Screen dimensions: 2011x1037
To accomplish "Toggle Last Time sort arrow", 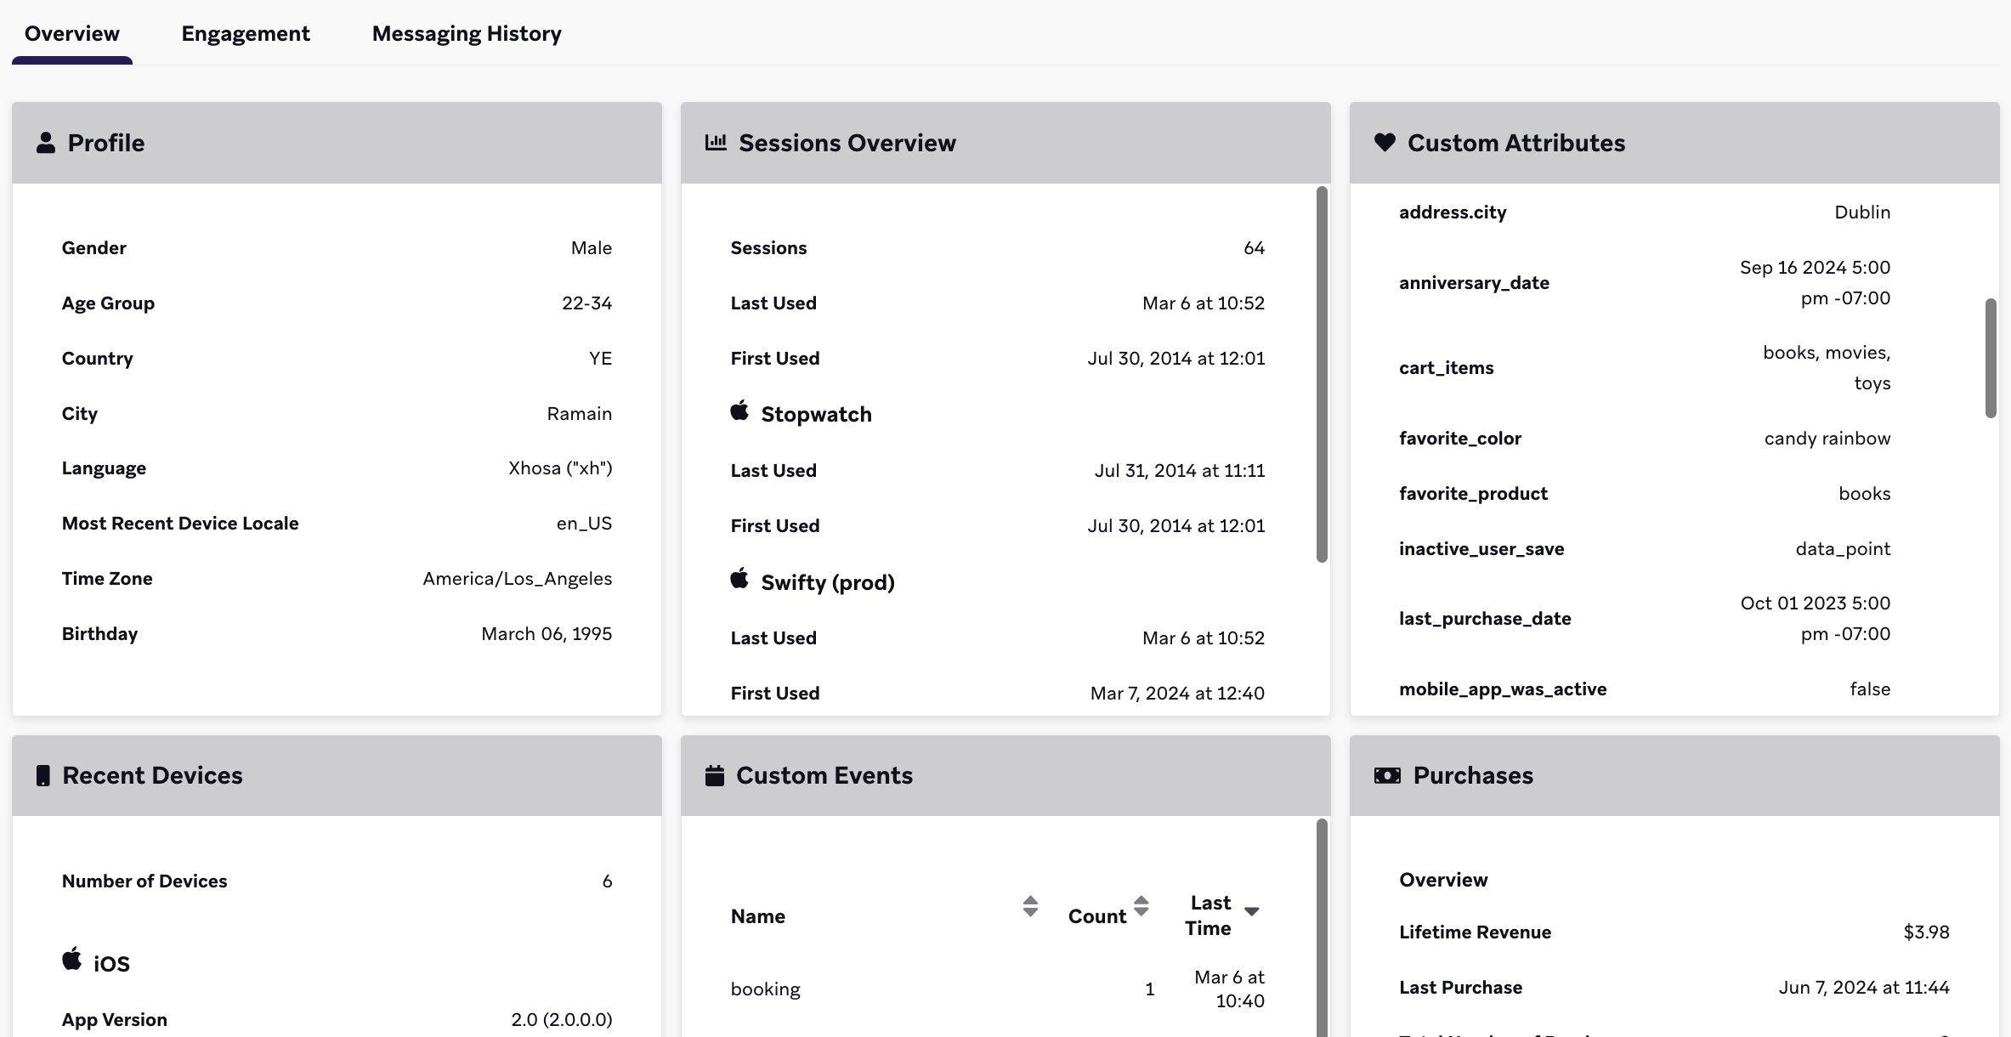I will coord(1251,911).
